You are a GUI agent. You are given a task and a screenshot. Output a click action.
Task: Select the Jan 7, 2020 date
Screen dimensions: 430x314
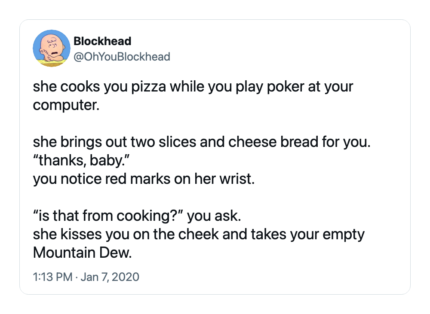pos(110,277)
